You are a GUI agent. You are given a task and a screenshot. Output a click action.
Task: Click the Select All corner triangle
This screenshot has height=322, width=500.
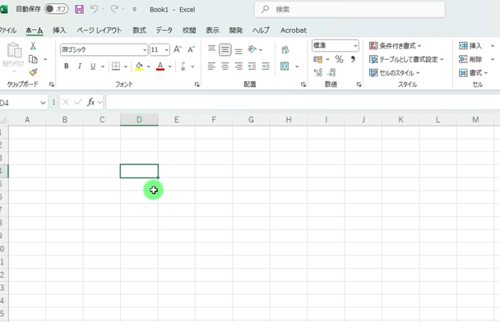coord(4,120)
